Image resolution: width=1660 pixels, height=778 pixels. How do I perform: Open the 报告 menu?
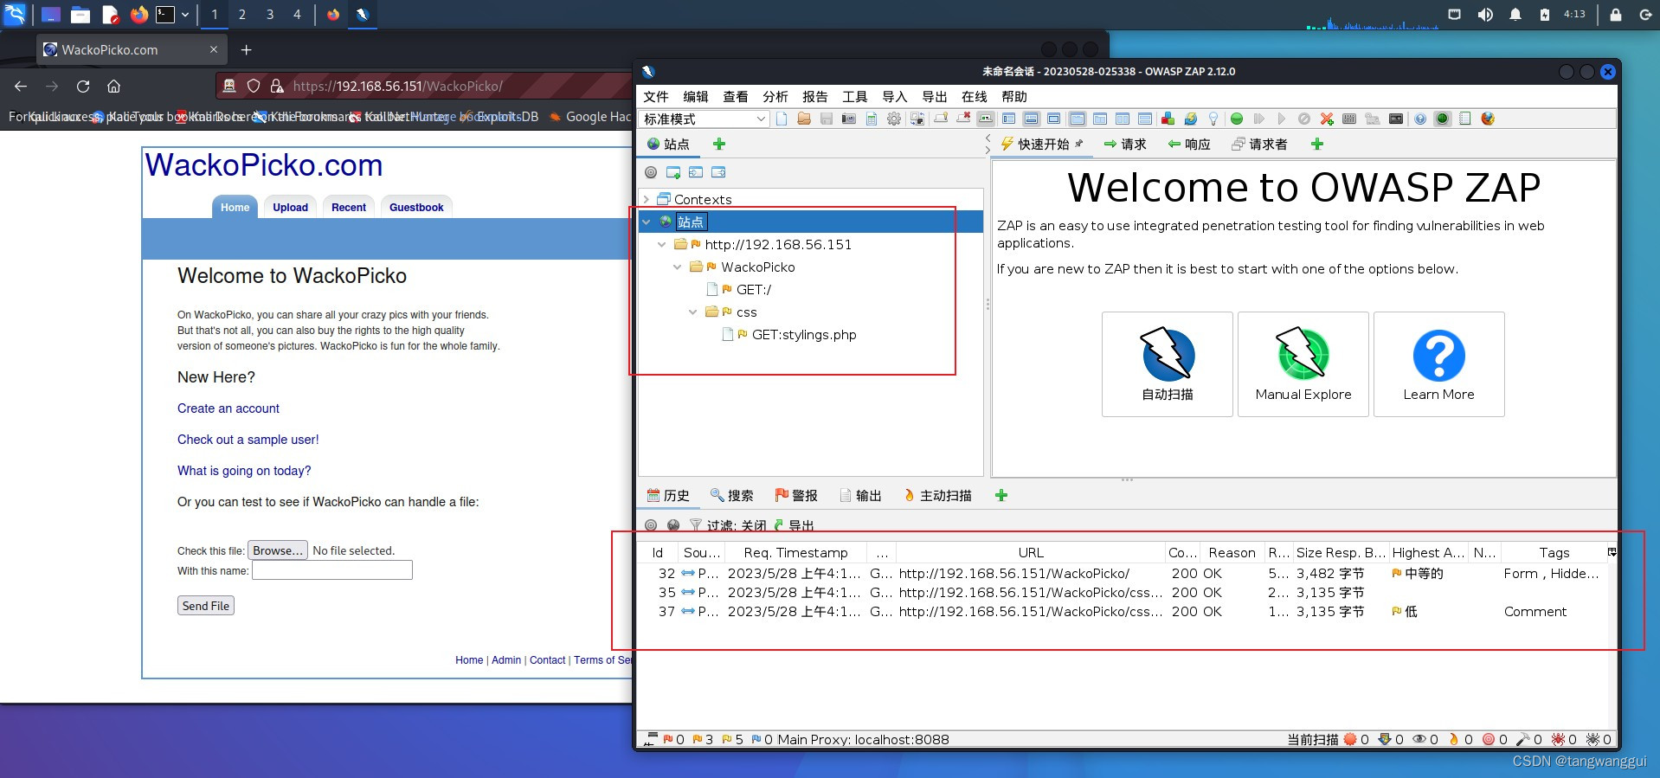815,96
